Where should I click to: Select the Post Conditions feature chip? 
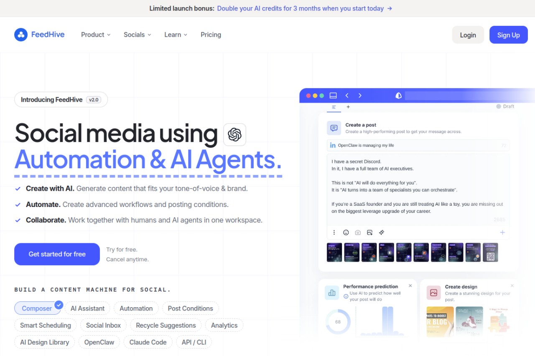191,308
